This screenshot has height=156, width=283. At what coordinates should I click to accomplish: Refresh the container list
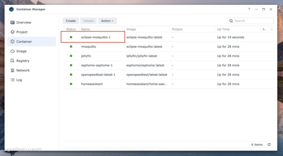click(269, 145)
